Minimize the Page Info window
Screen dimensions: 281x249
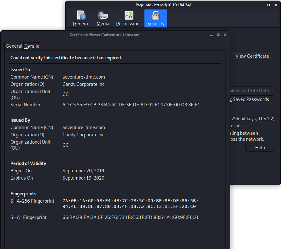tap(261, 5)
